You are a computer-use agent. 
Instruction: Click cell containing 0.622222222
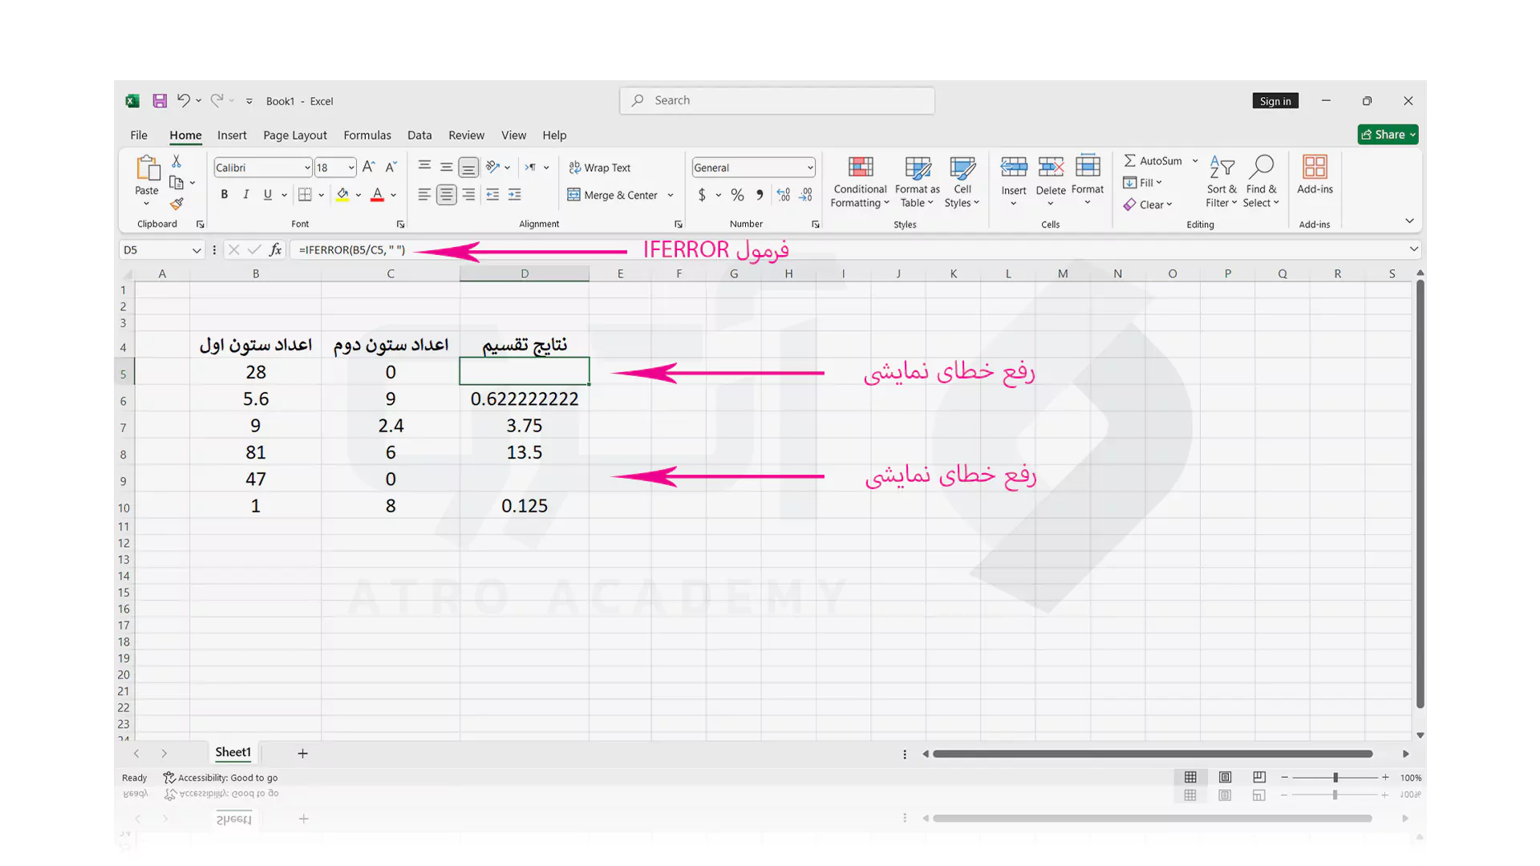[x=524, y=399]
